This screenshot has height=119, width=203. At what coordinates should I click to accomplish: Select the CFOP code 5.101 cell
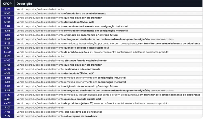[x=7, y=9]
